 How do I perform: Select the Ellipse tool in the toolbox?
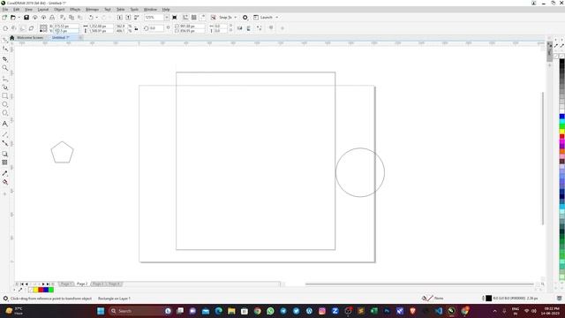tap(4, 104)
